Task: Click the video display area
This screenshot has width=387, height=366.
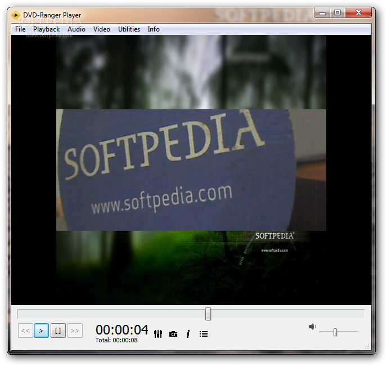Action: tap(191, 170)
